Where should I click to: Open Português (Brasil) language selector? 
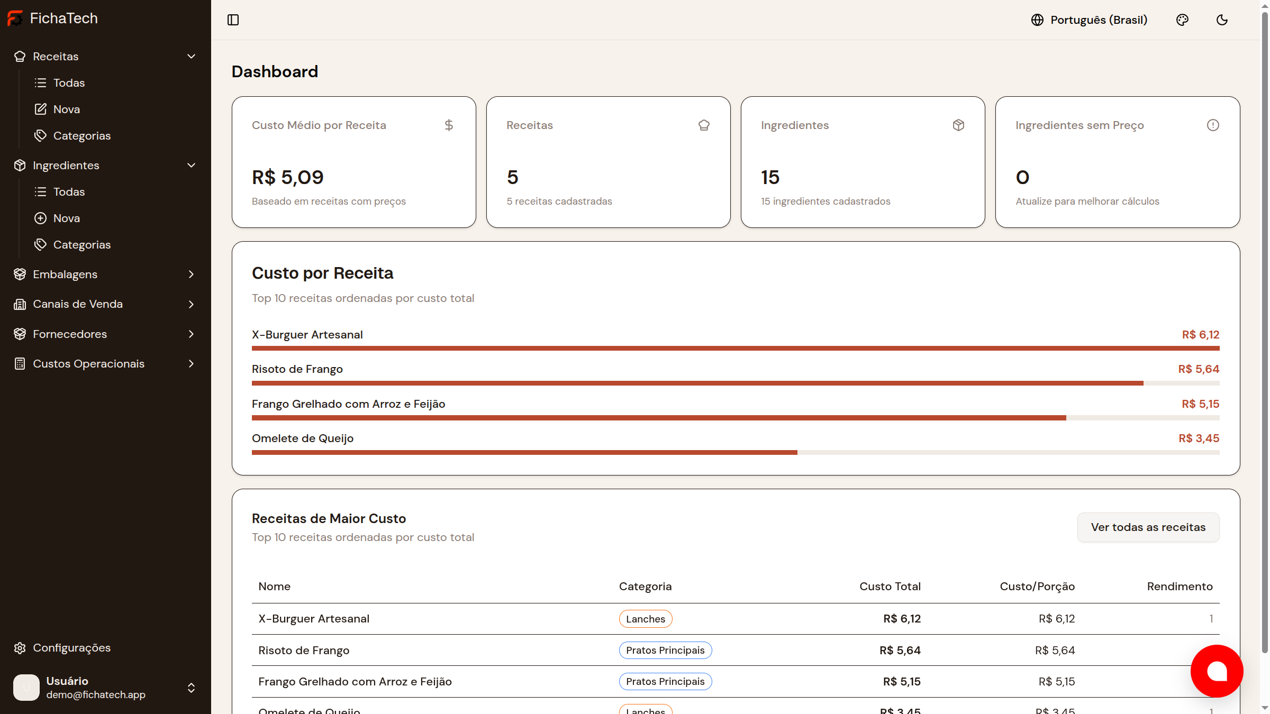point(1089,20)
